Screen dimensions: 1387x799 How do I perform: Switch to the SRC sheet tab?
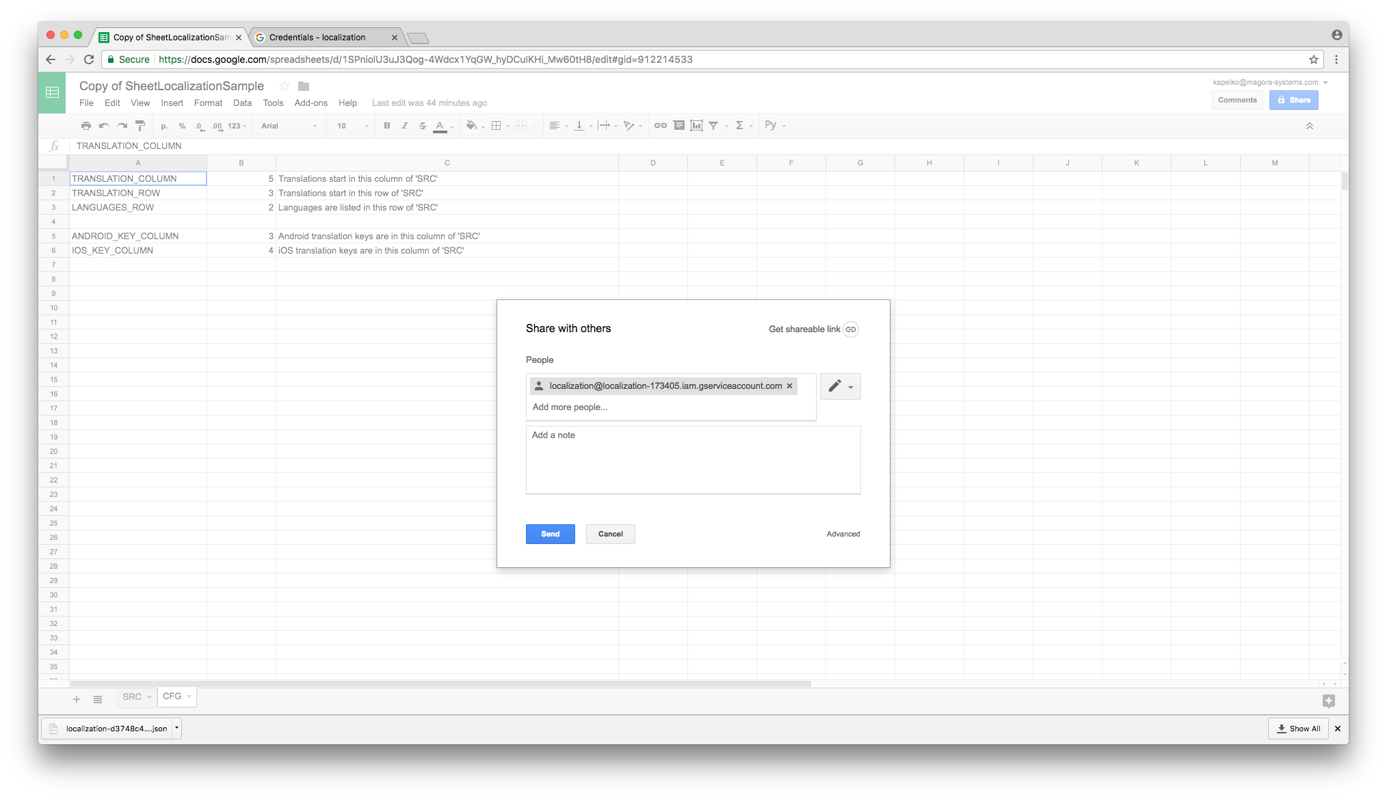pos(132,696)
